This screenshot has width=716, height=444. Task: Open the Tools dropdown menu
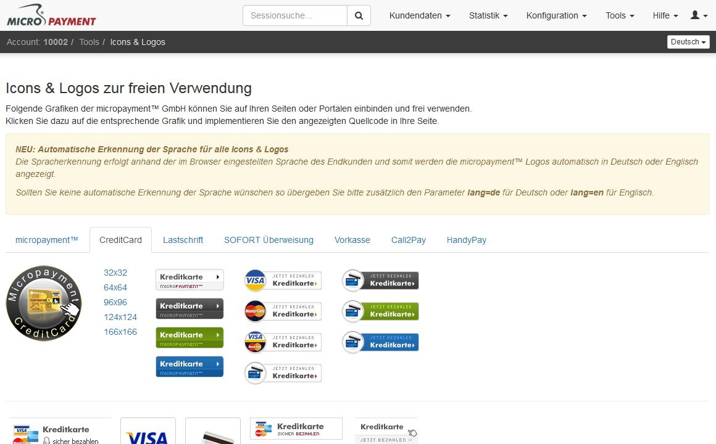[x=620, y=15]
